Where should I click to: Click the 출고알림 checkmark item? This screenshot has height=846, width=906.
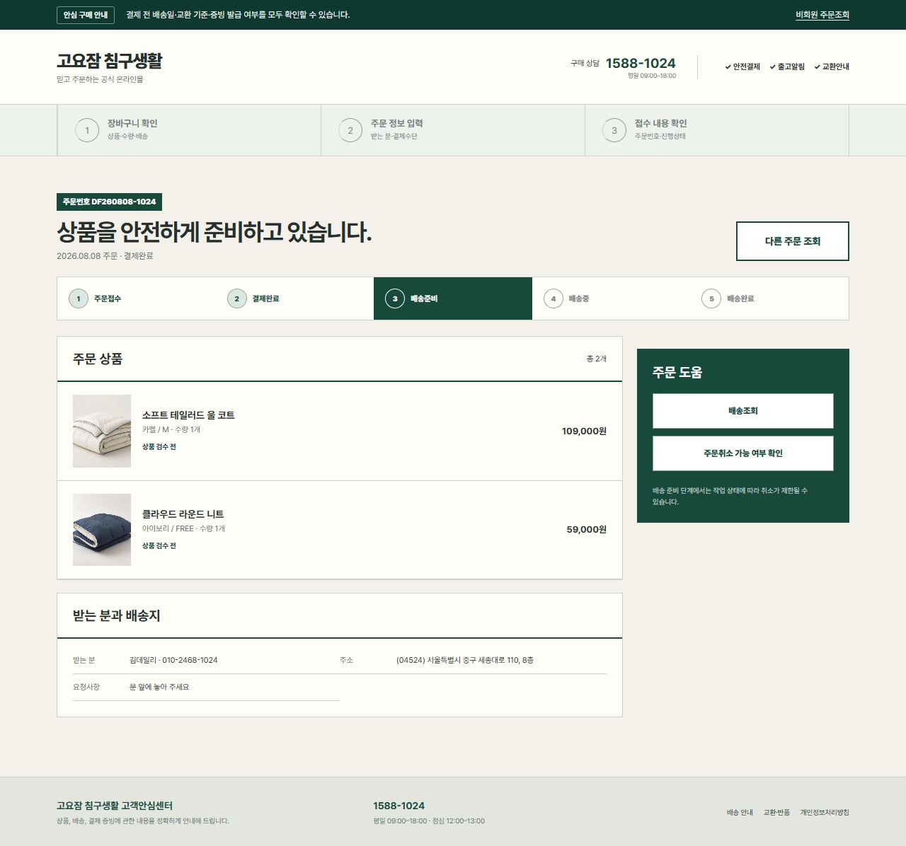pyautogui.click(x=787, y=66)
